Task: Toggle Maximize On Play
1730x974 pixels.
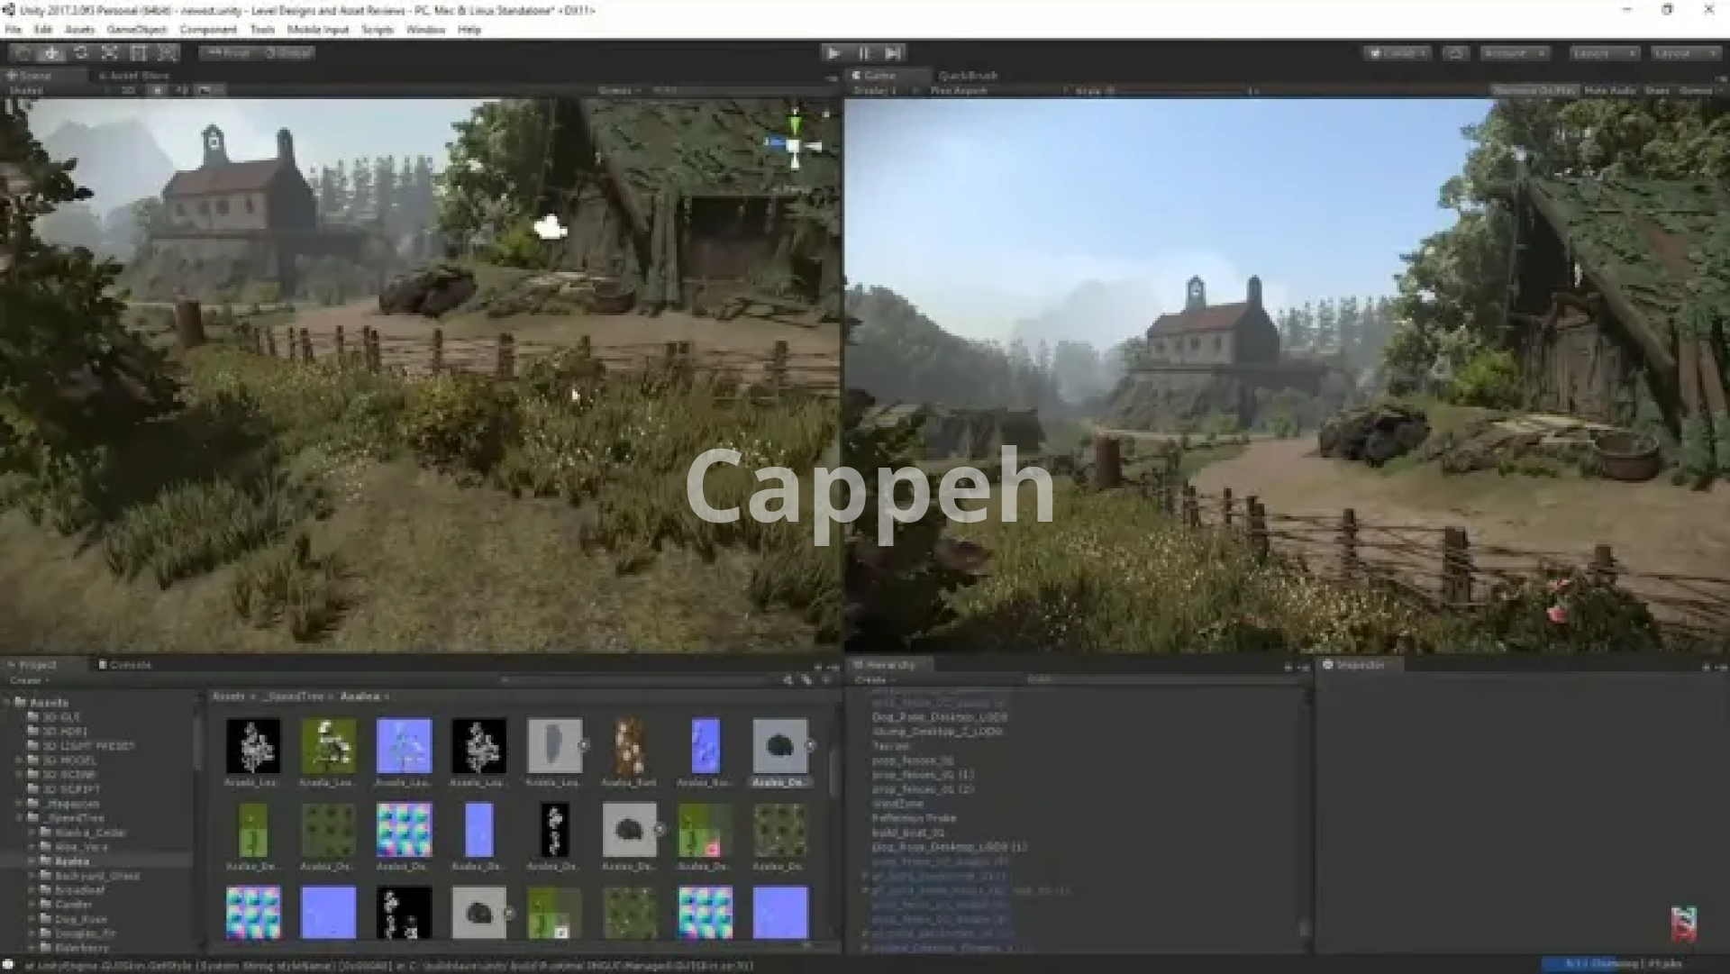Action: 1534,90
